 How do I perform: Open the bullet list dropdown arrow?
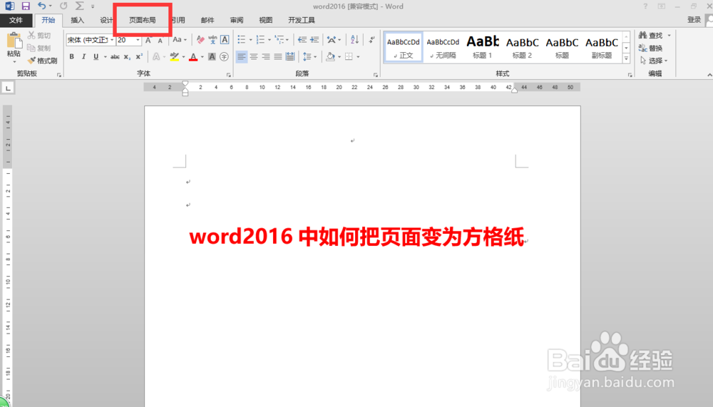250,40
